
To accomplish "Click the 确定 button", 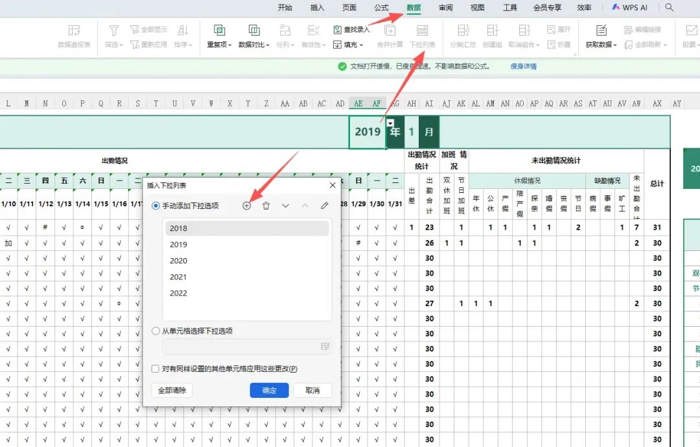I will point(269,391).
